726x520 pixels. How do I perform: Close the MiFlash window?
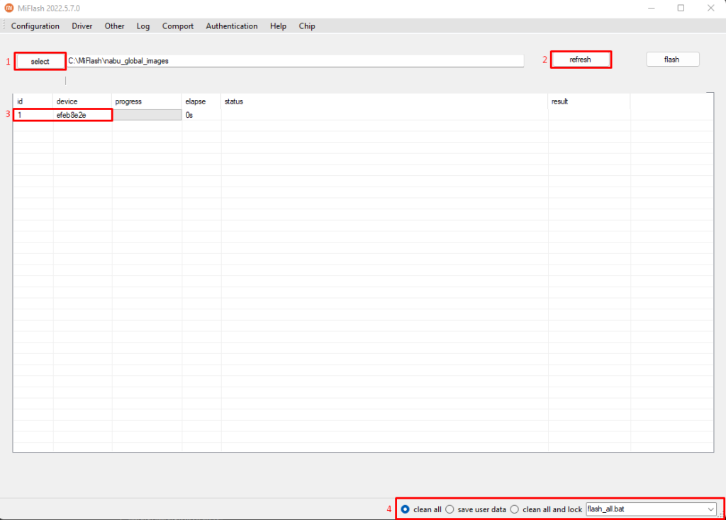[x=710, y=8]
